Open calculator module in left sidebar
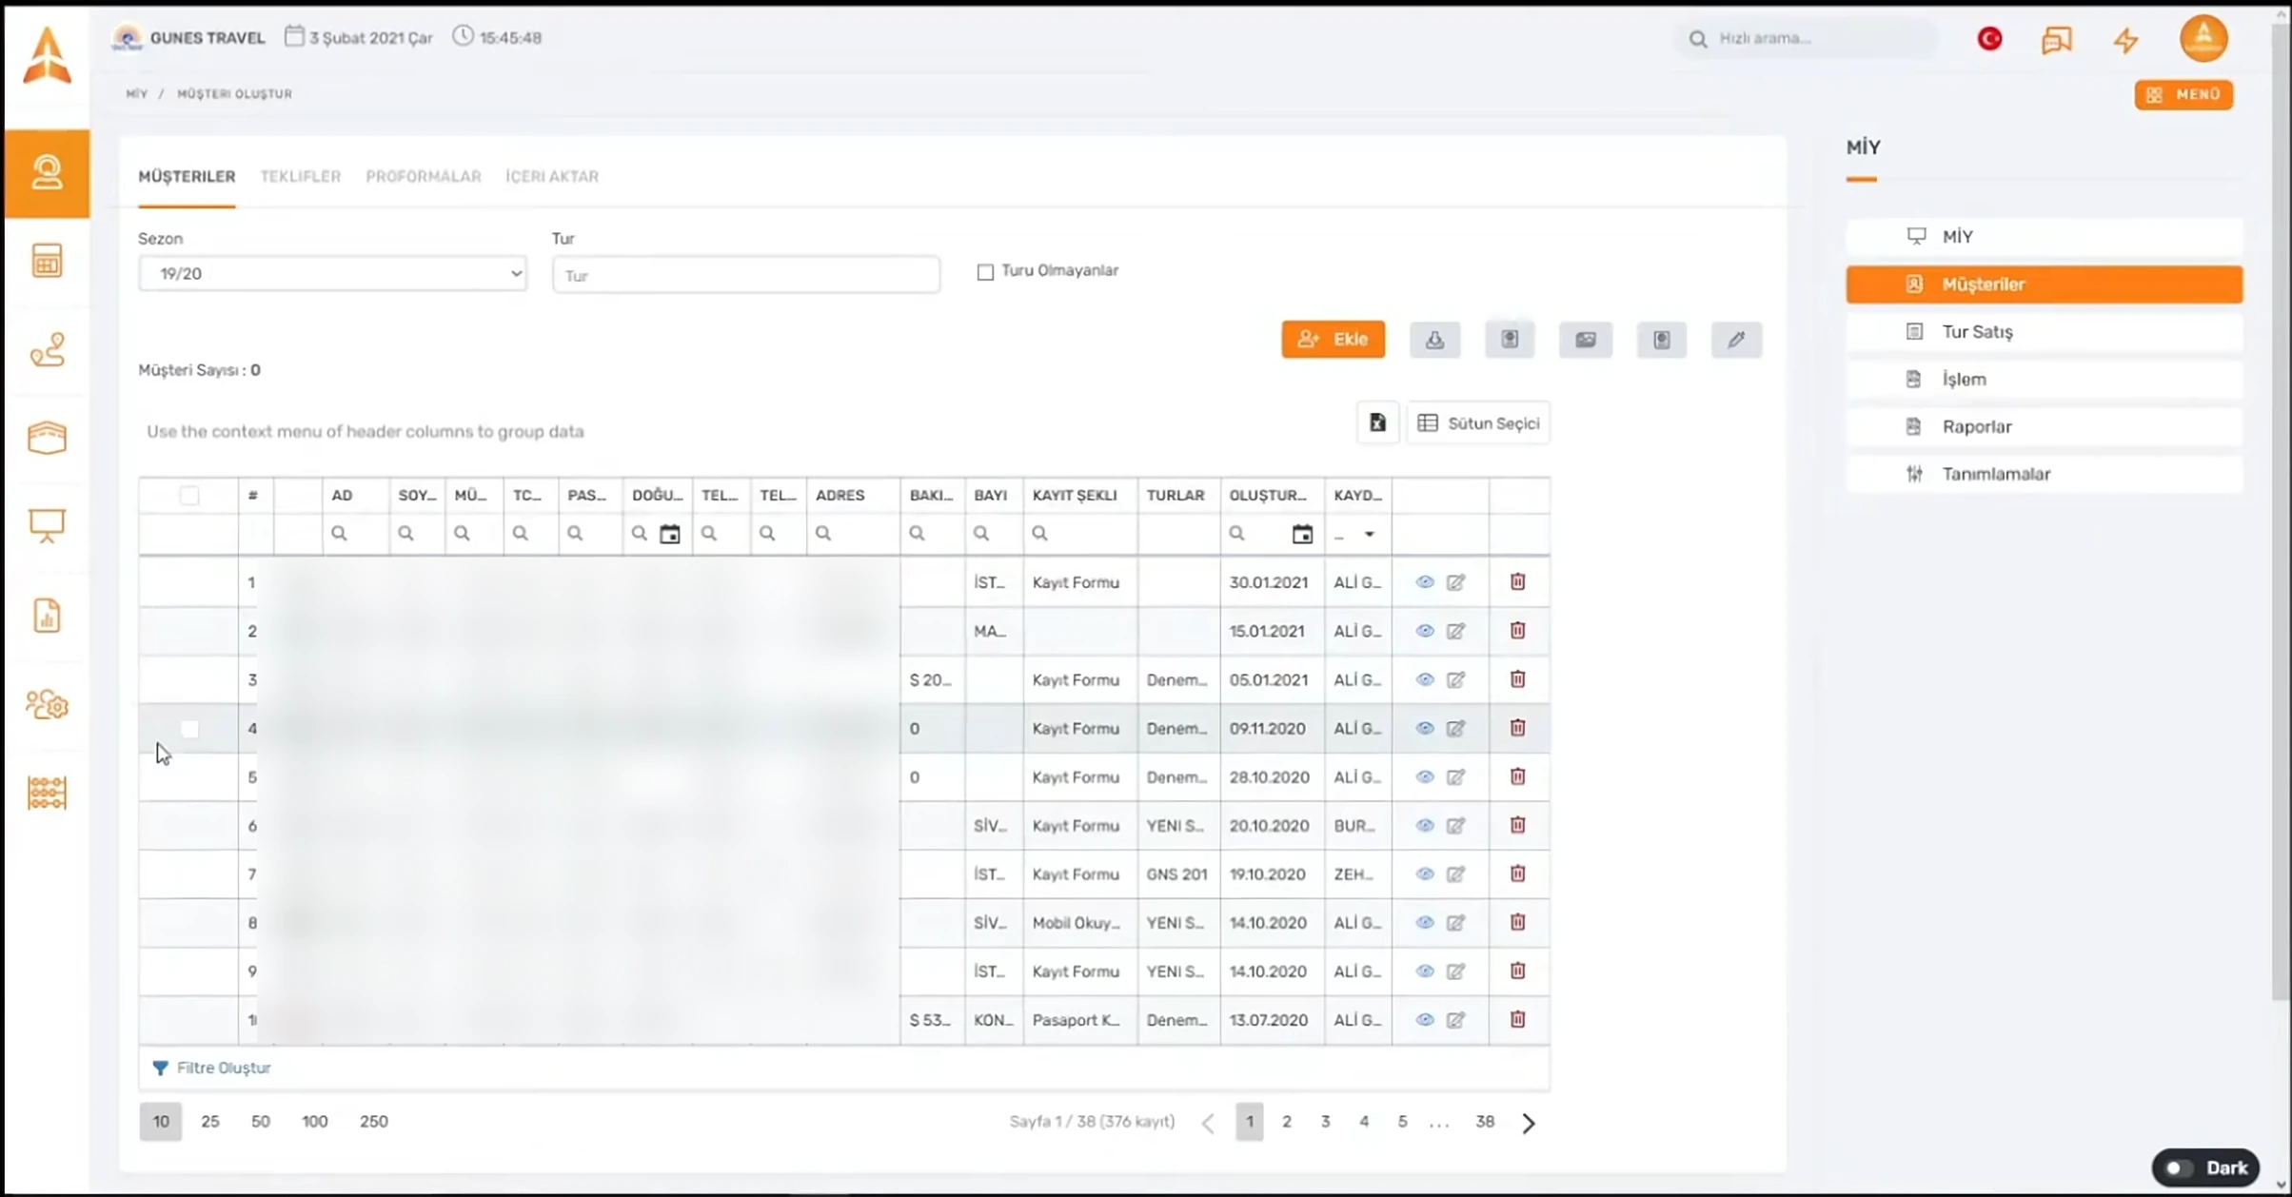This screenshot has width=2292, height=1197. 47,261
